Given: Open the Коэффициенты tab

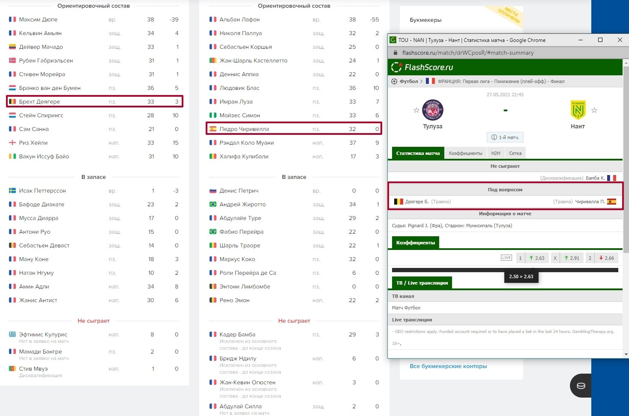Looking at the screenshot, I should 465,153.
